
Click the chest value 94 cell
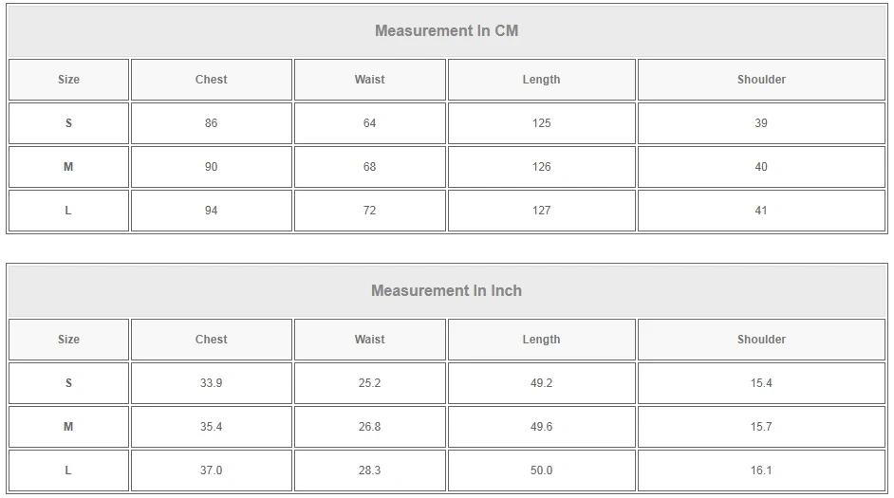[x=211, y=211]
